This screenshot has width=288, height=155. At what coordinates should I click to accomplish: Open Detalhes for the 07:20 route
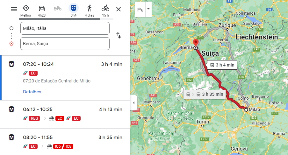(x=32, y=92)
